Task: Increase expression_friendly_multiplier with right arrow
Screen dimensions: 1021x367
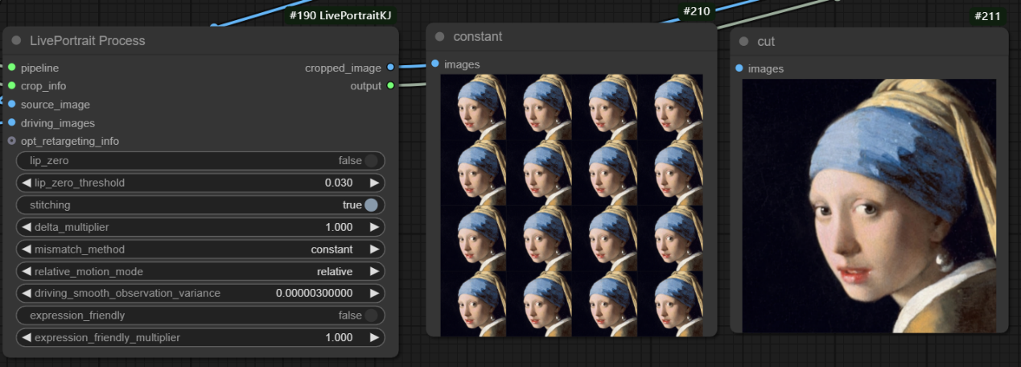Action: click(x=373, y=337)
